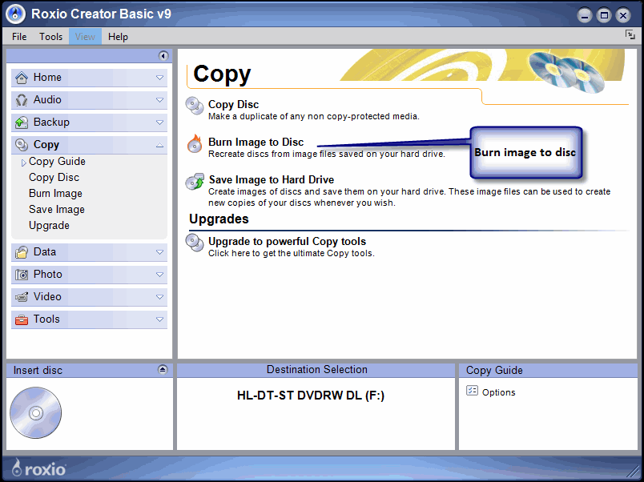Click the Backup green arrow icon

pos(22,123)
